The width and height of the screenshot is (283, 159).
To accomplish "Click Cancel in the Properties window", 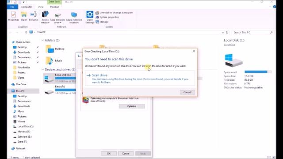I will 126,153.
